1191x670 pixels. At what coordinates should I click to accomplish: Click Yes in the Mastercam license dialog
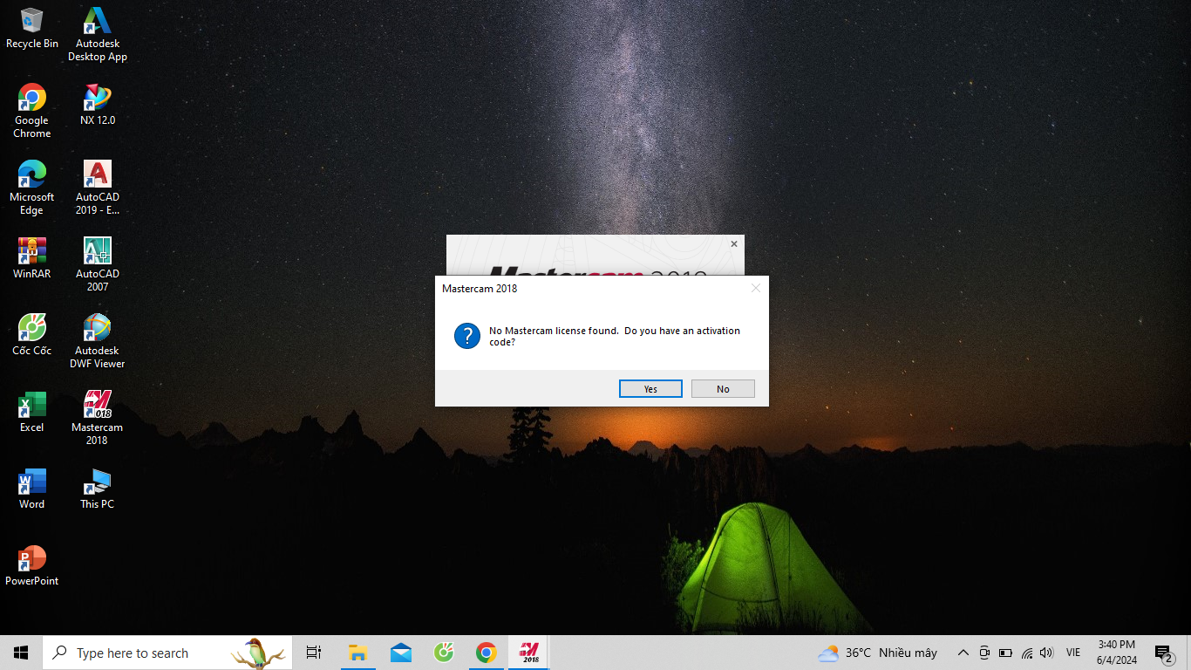point(650,389)
